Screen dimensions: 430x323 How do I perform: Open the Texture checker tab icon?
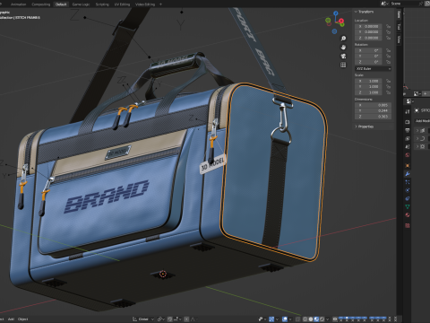coord(408,225)
